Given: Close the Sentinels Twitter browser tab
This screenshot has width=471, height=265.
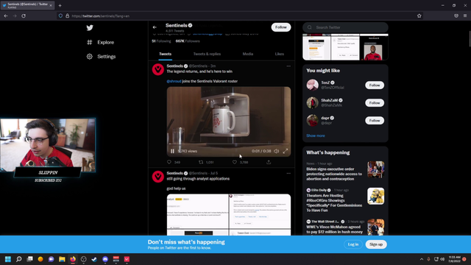Looking at the screenshot, I should [51, 5].
